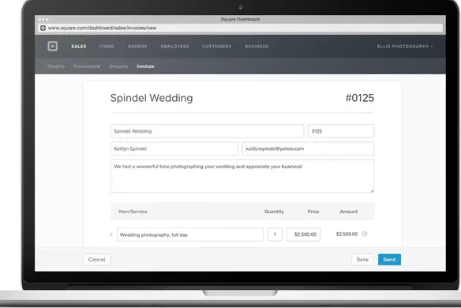Send the invoice
The height and width of the screenshot is (308, 461).
pos(389,260)
